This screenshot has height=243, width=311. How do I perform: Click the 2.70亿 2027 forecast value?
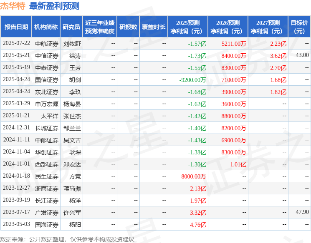tap(278, 68)
